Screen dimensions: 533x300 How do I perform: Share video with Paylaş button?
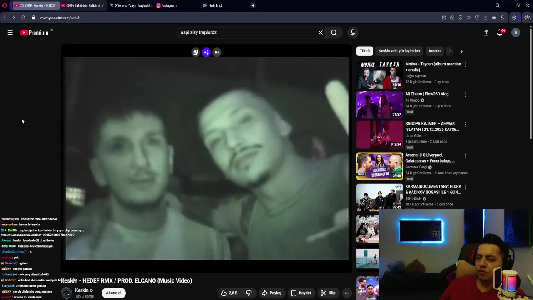point(271,293)
